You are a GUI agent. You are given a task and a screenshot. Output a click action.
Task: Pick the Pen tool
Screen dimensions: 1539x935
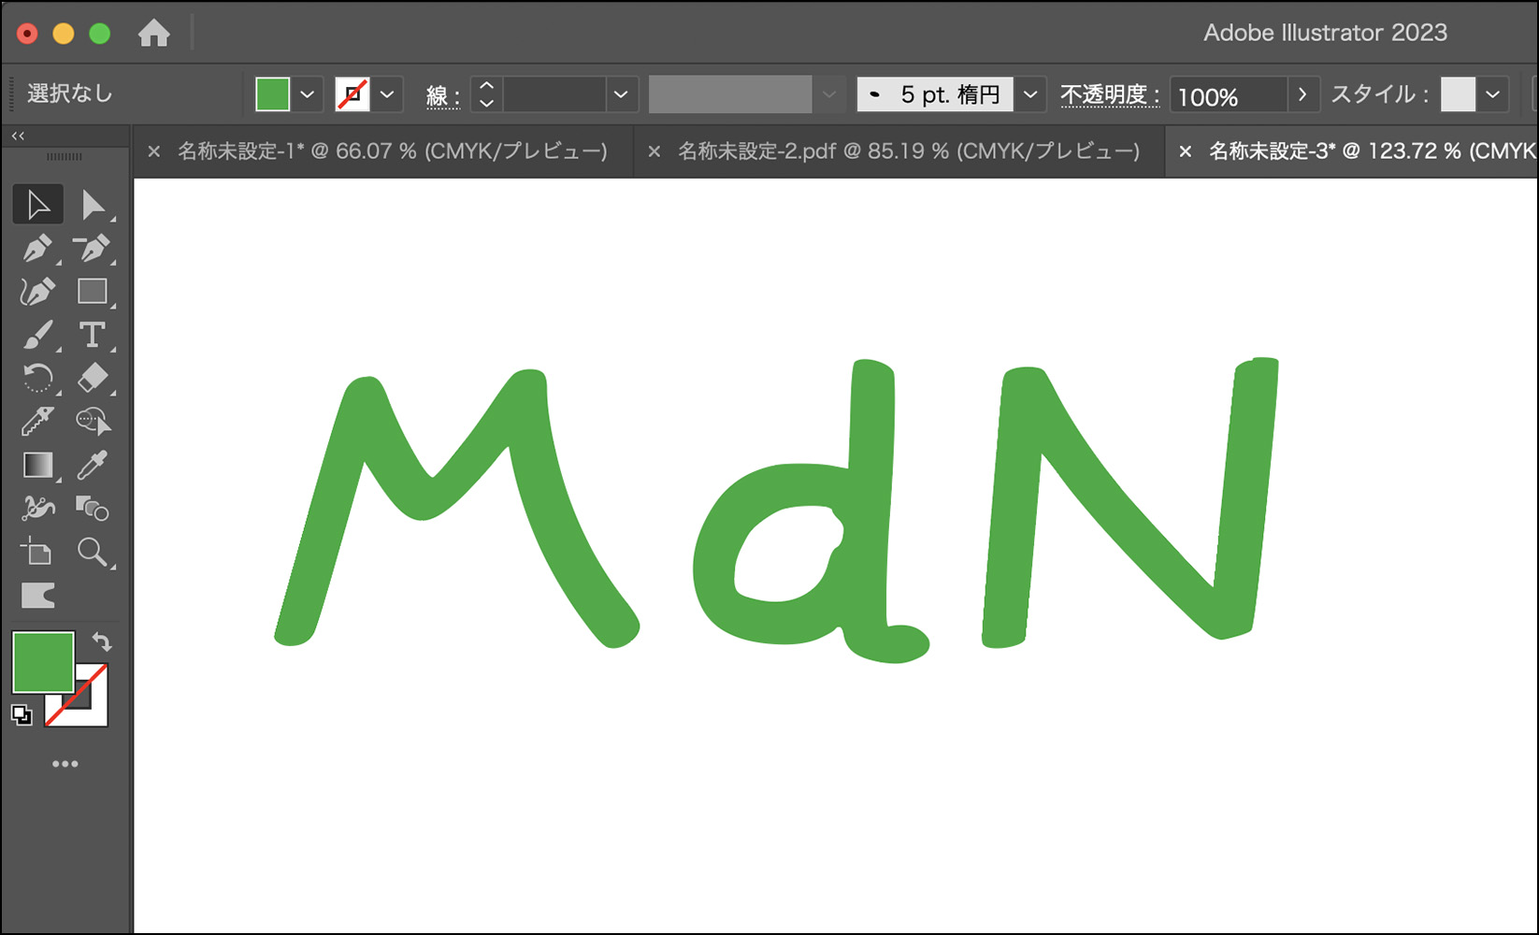coord(37,249)
